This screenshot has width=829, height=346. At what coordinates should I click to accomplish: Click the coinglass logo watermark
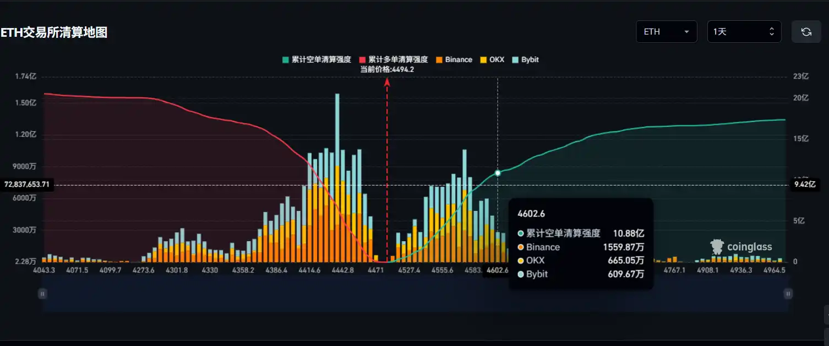pos(741,247)
